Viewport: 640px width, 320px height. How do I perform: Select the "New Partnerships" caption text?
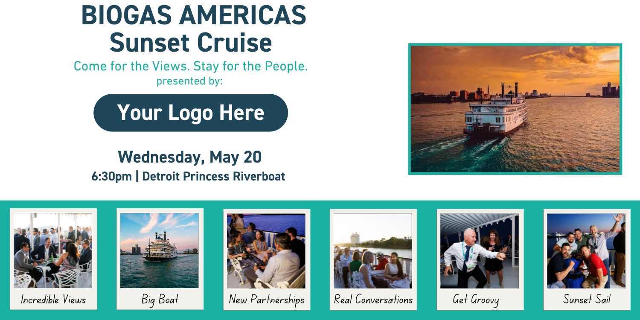coord(266,300)
